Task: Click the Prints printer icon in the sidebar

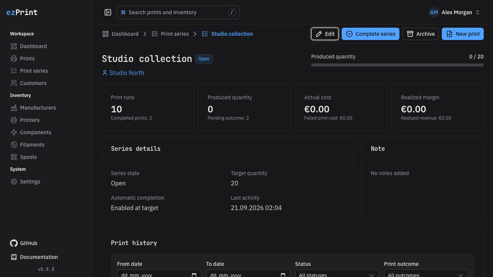Action: 14,58
